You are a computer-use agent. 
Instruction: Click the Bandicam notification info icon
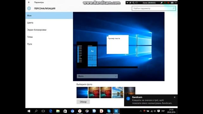(128, 98)
